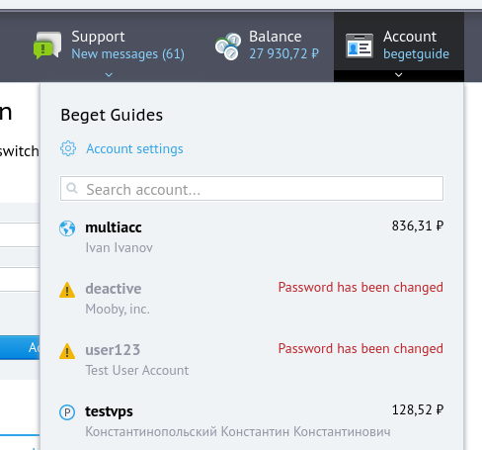Focus the Search account input field
This screenshot has width=482, height=450.
coord(252,188)
